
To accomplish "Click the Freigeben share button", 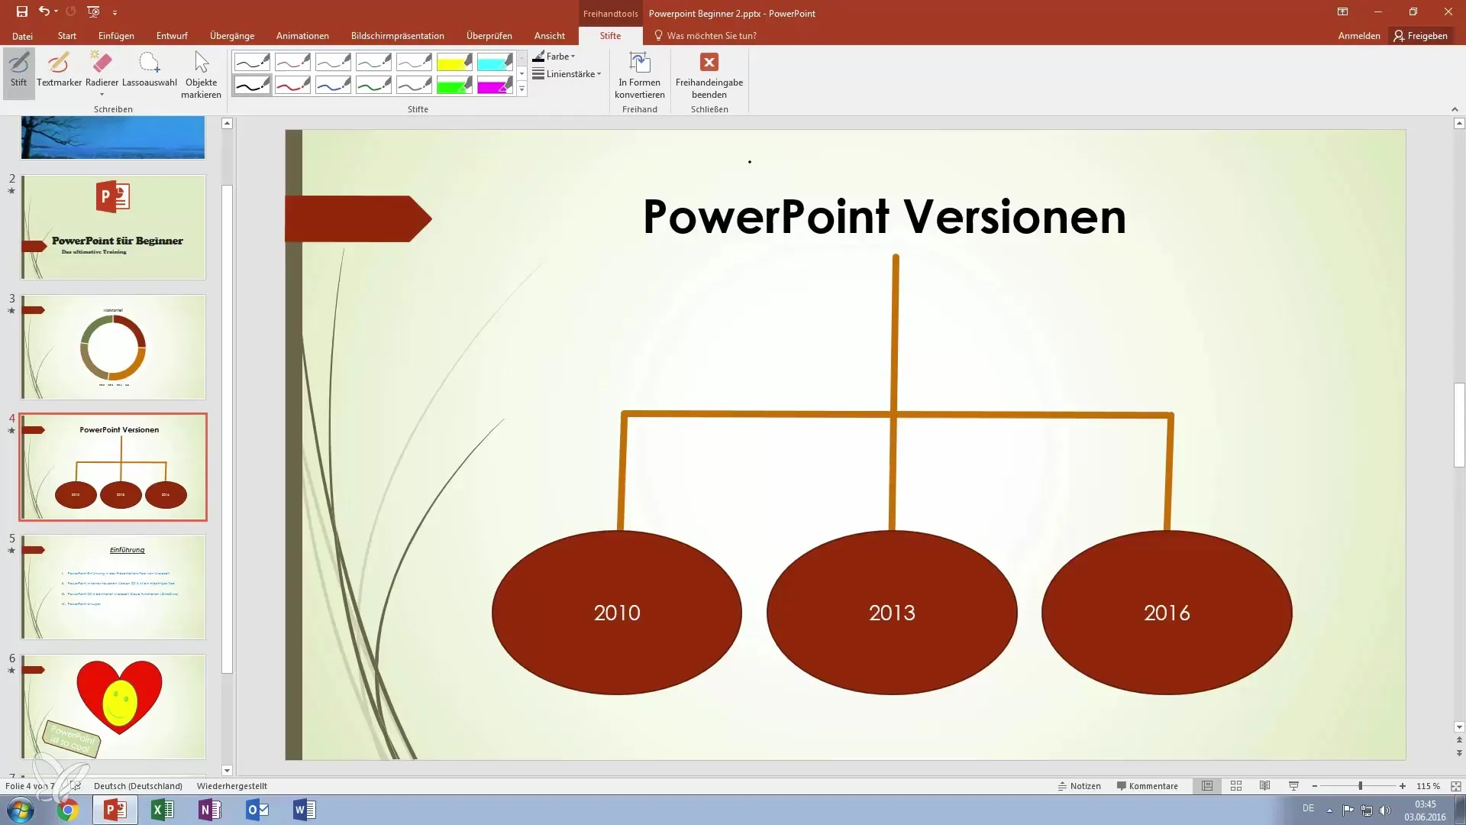I will tap(1421, 36).
